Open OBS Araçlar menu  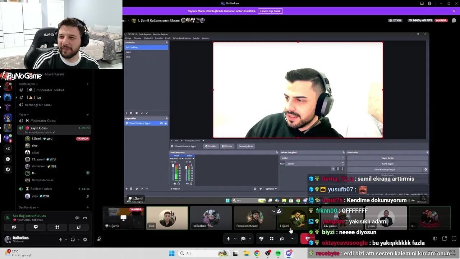[196, 38]
